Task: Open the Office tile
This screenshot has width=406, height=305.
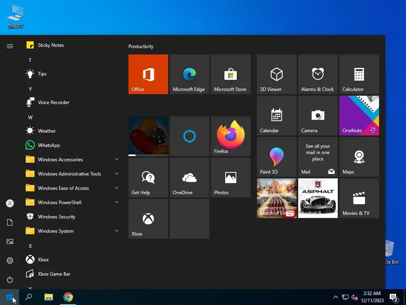Action: point(148,74)
